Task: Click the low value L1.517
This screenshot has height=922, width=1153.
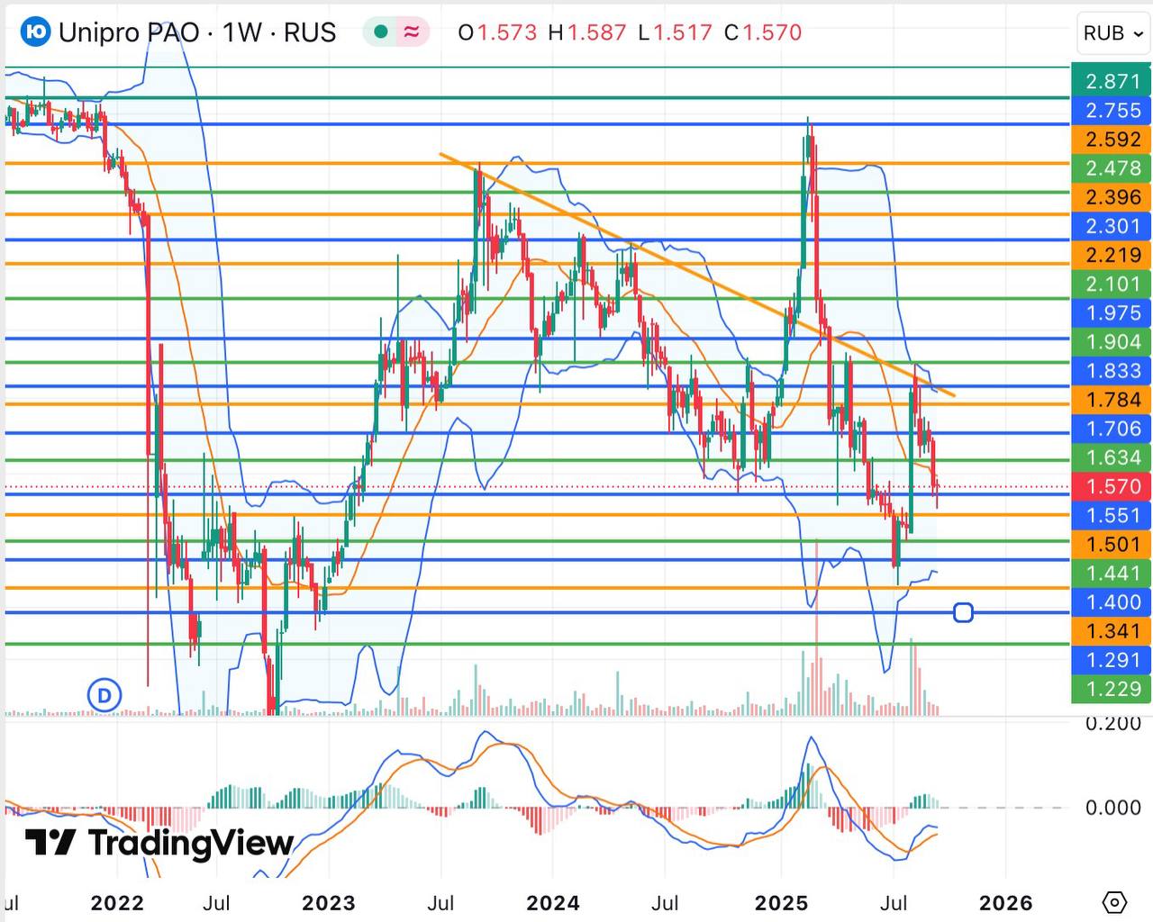Action: coord(675,32)
